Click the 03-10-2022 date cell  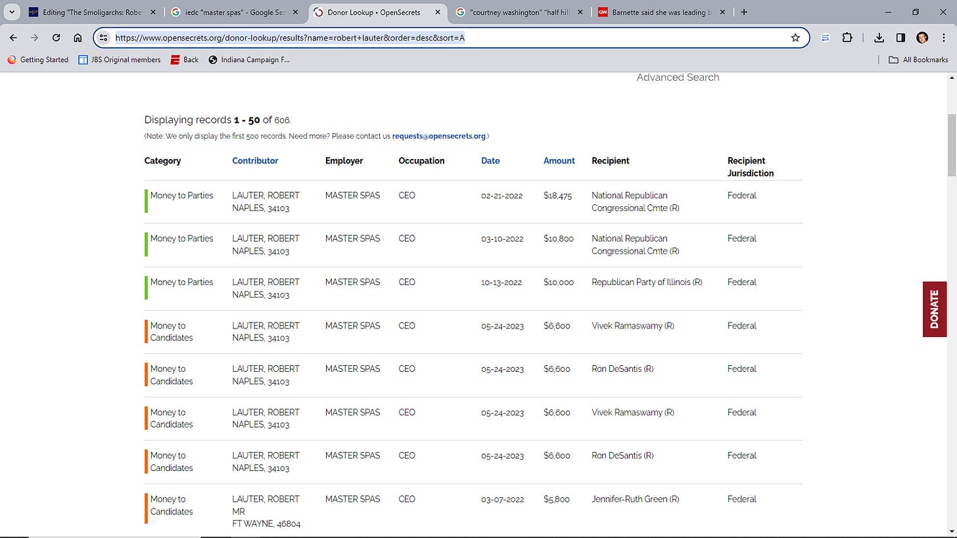pyautogui.click(x=502, y=238)
